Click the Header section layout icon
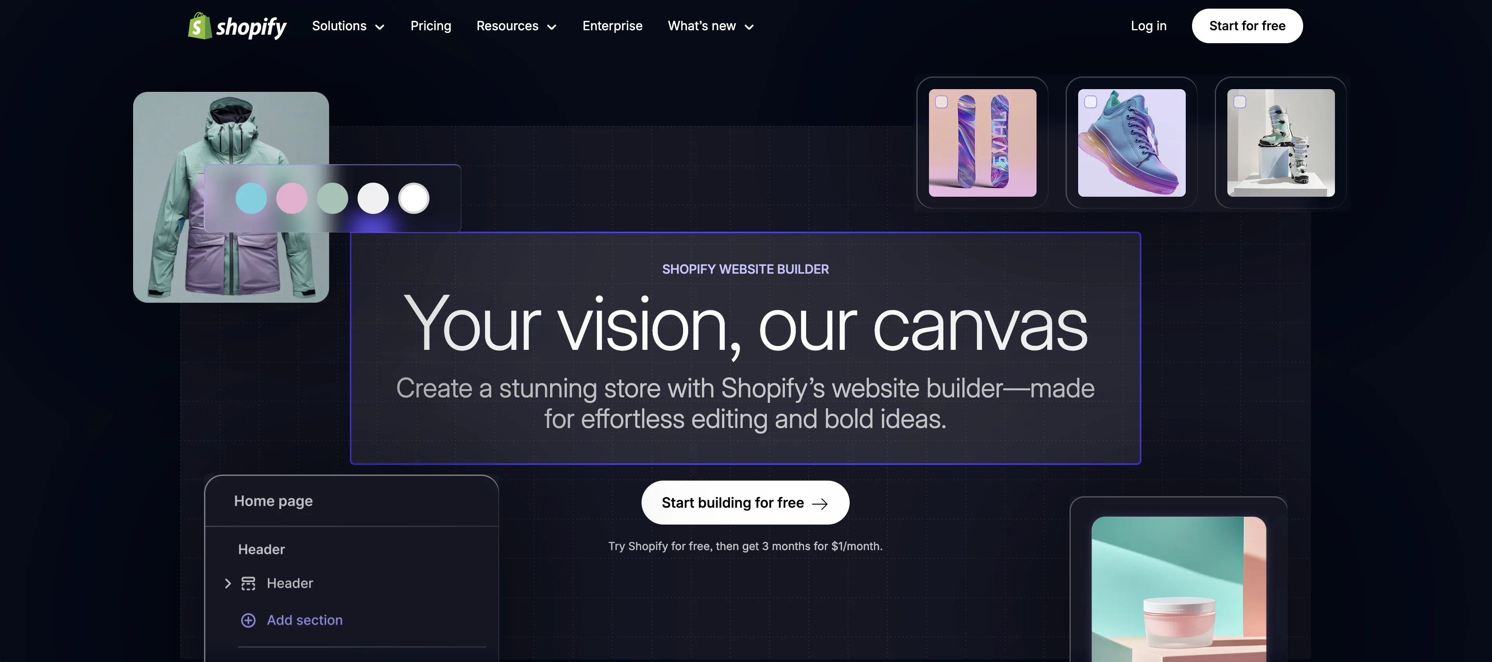The width and height of the screenshot is (1492, 662). (x=248, y=583)
